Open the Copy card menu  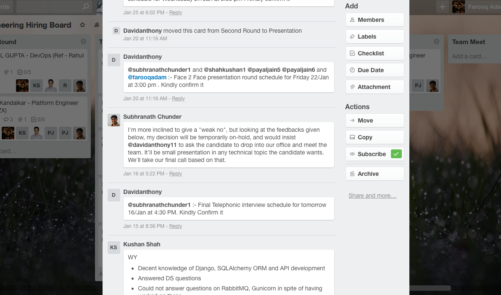[x=374, y=137]
